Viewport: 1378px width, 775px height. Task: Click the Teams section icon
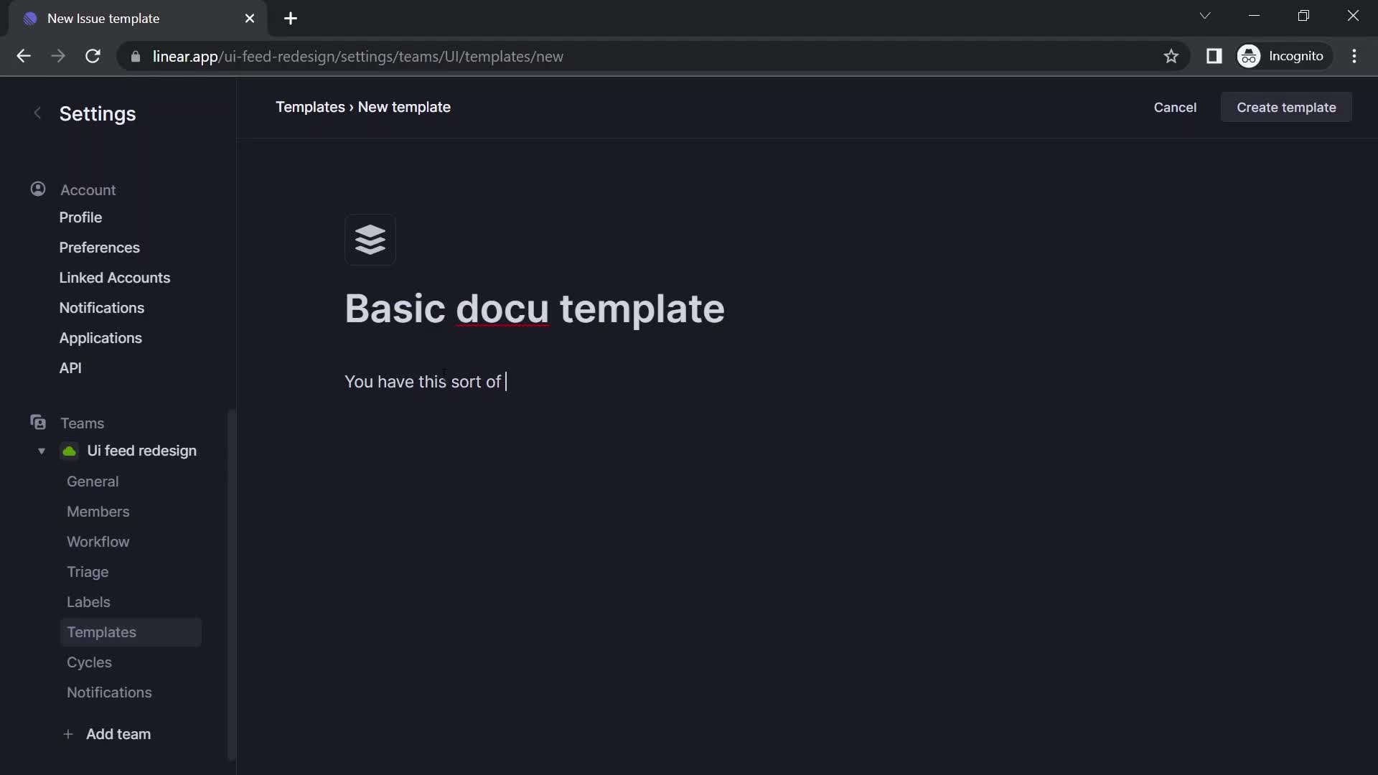[38, 424]
